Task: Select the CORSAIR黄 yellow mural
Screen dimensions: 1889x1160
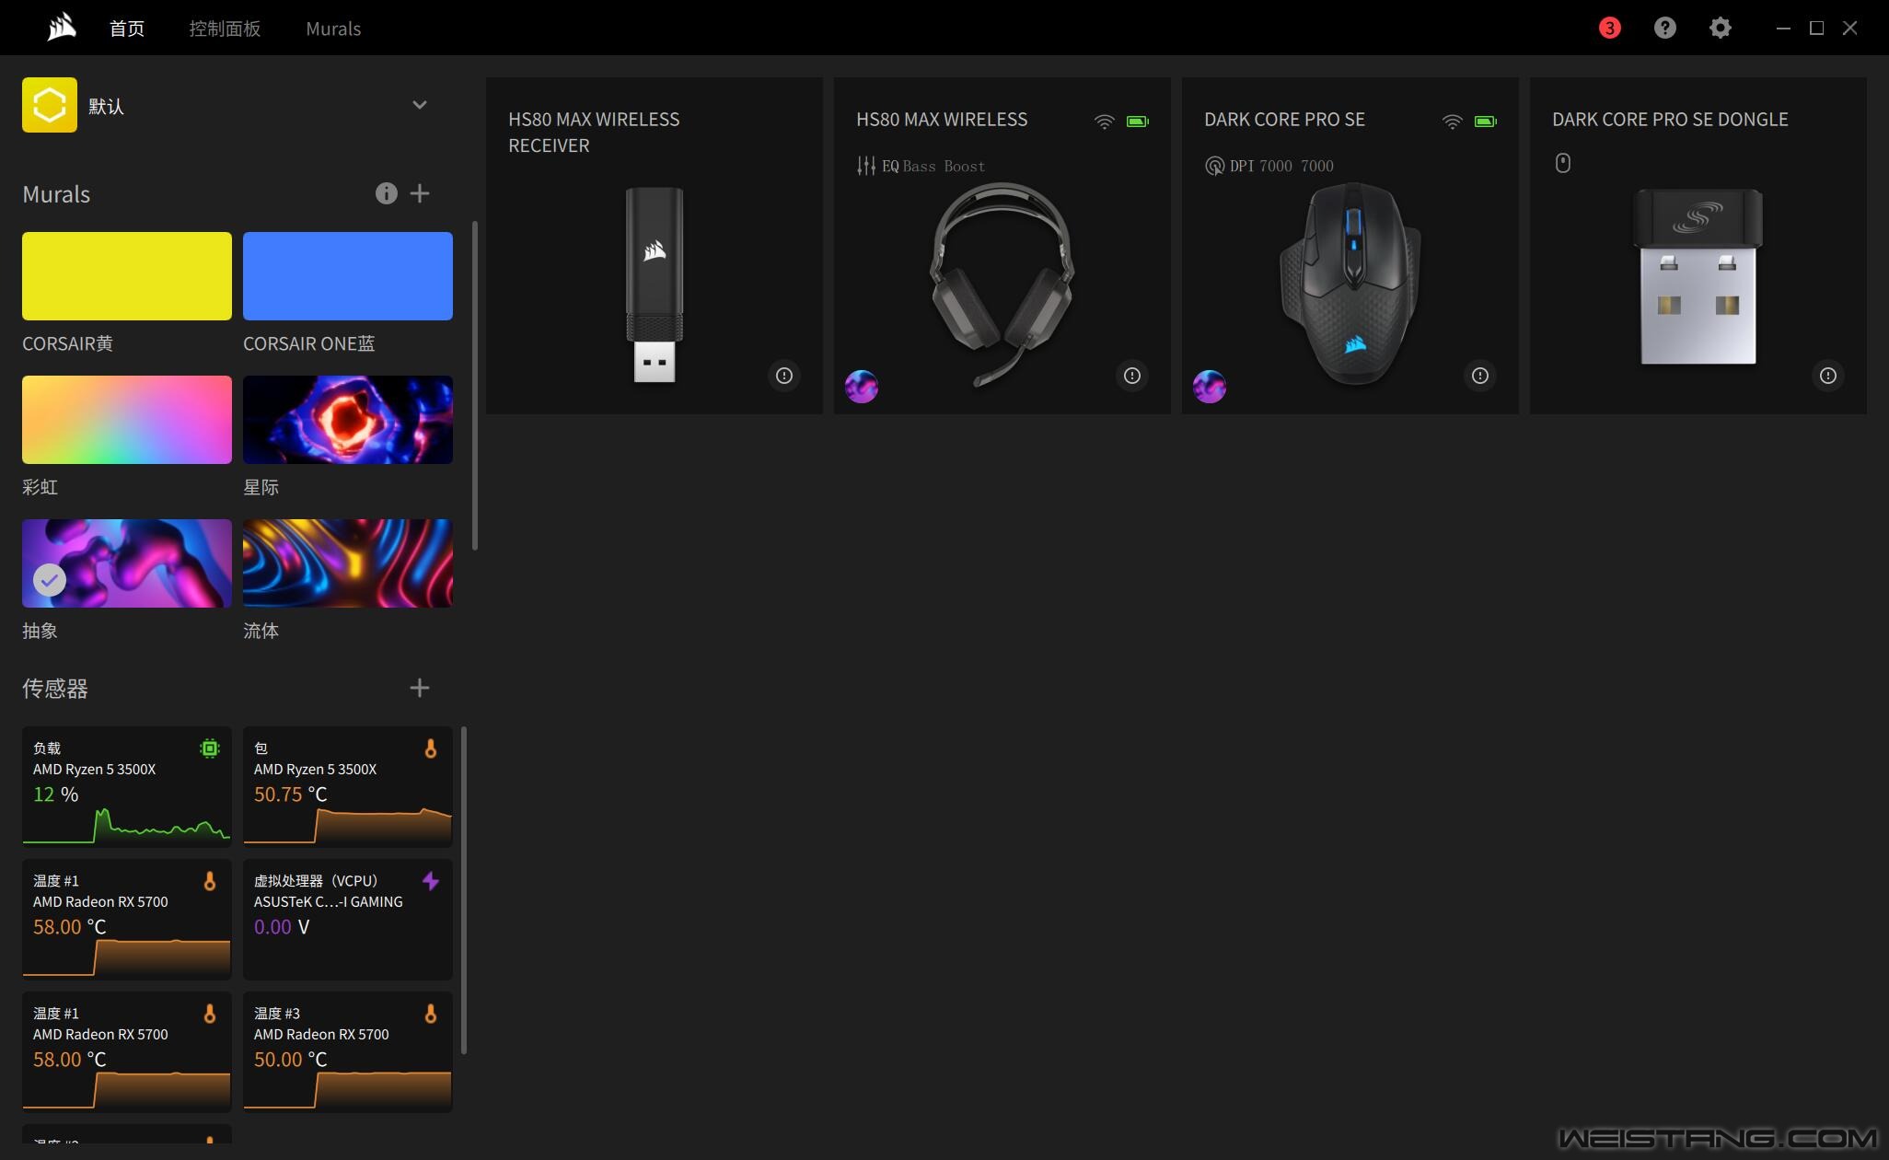Action: (x=127, y=276)
